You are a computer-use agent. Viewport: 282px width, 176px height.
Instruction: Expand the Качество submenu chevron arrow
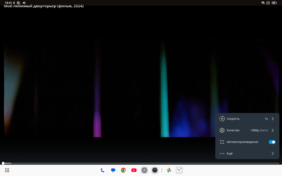point(273,130)
